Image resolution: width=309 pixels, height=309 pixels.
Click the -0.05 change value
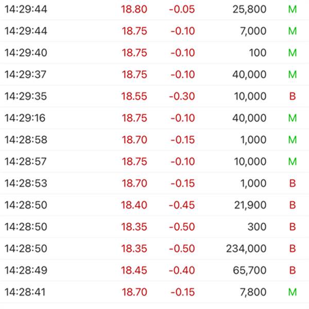182,9
